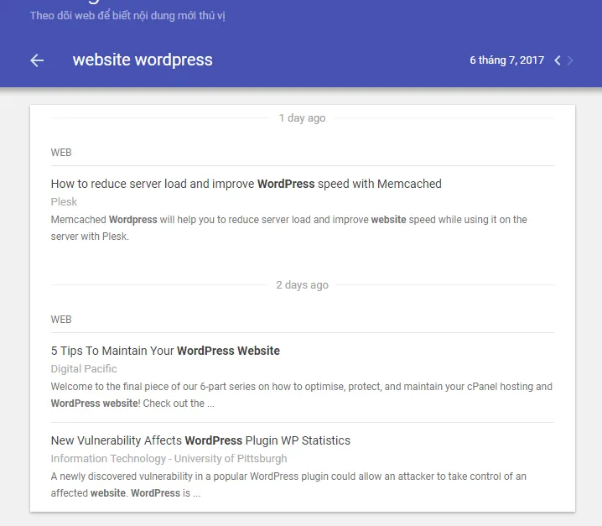Click the back arrow beside website wordpress
Screen dimensions: 602x526
(37, 60)
